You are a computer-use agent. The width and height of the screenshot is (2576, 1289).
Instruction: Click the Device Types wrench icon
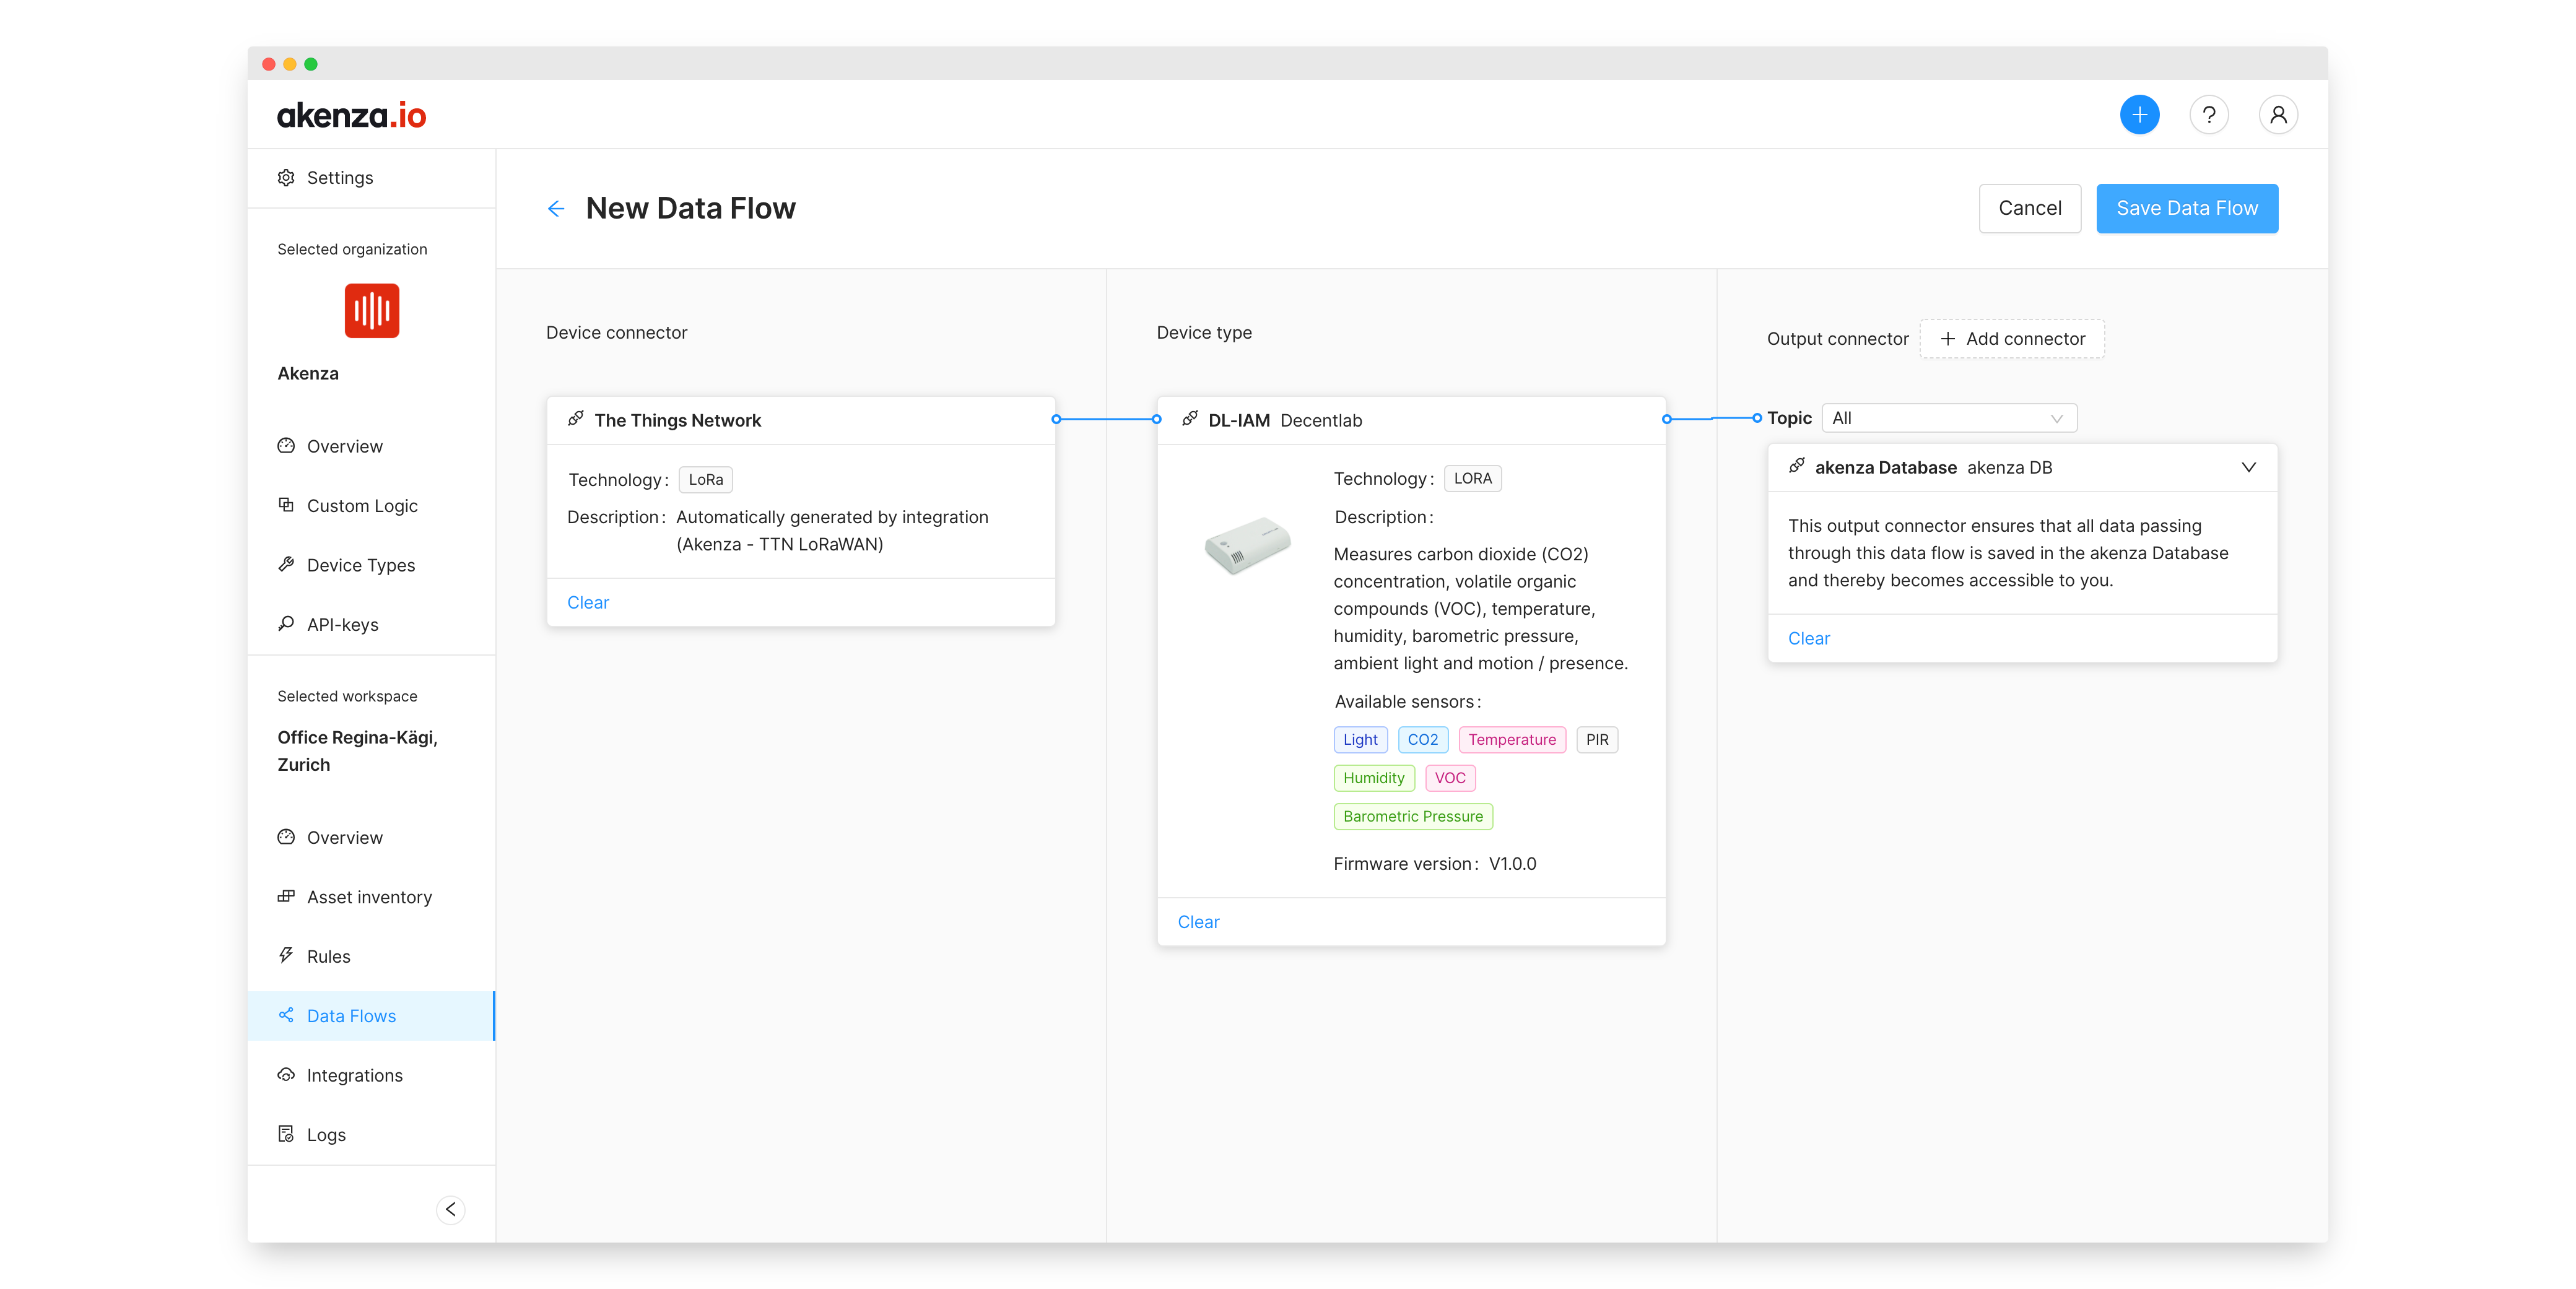[286, 564]
